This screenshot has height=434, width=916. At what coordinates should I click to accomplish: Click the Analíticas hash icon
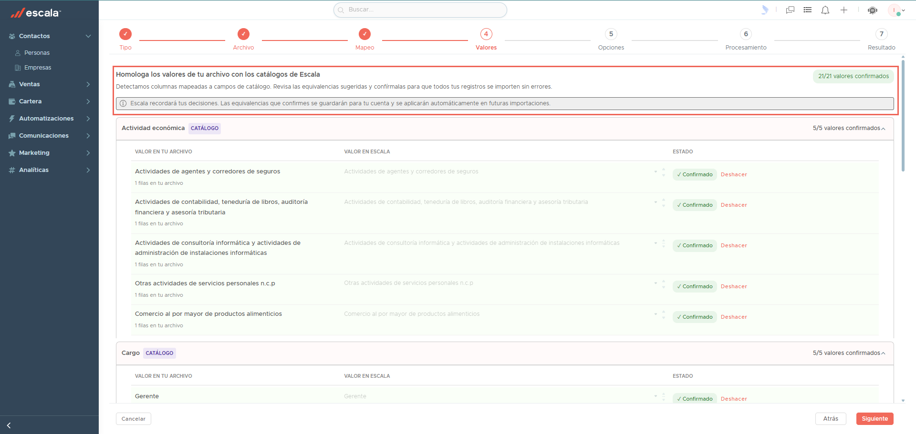12,170
